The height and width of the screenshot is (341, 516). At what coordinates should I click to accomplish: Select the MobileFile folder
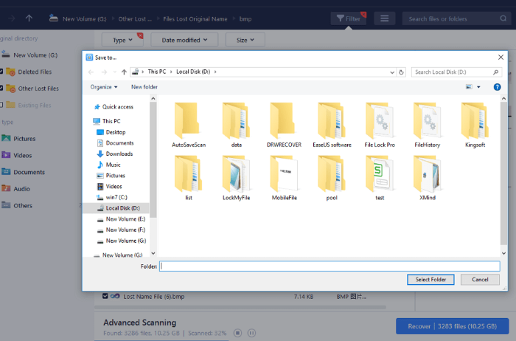pyautogui.click(x=284, y=178)
